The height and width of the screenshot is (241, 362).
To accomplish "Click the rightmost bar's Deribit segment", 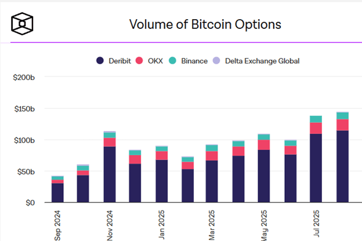I will [342, 166].
